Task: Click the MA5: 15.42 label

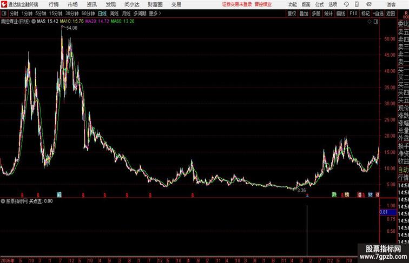Action: 48,22
